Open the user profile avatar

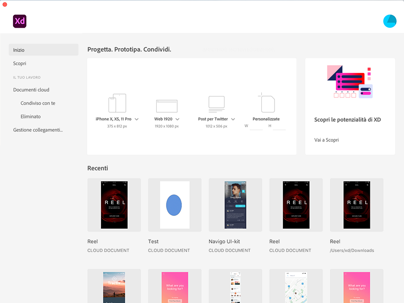[390, 21]
